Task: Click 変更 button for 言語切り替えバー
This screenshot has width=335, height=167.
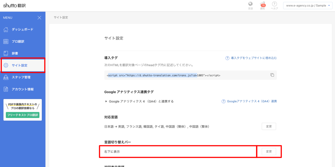Action: click(x=269, y=151)
